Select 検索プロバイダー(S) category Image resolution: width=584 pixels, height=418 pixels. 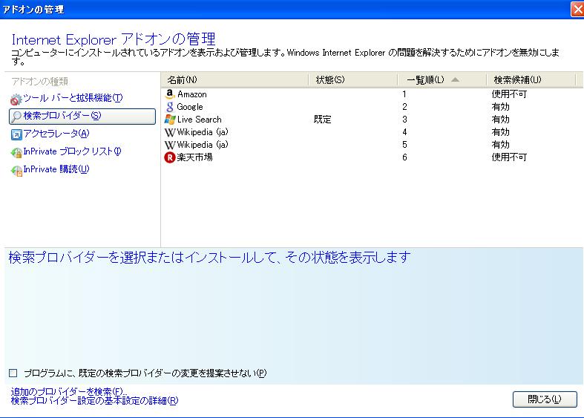82,117
